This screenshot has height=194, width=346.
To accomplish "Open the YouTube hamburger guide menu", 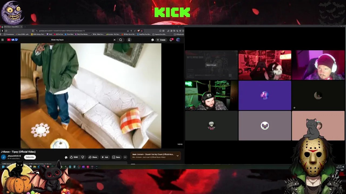I will 2,40.
